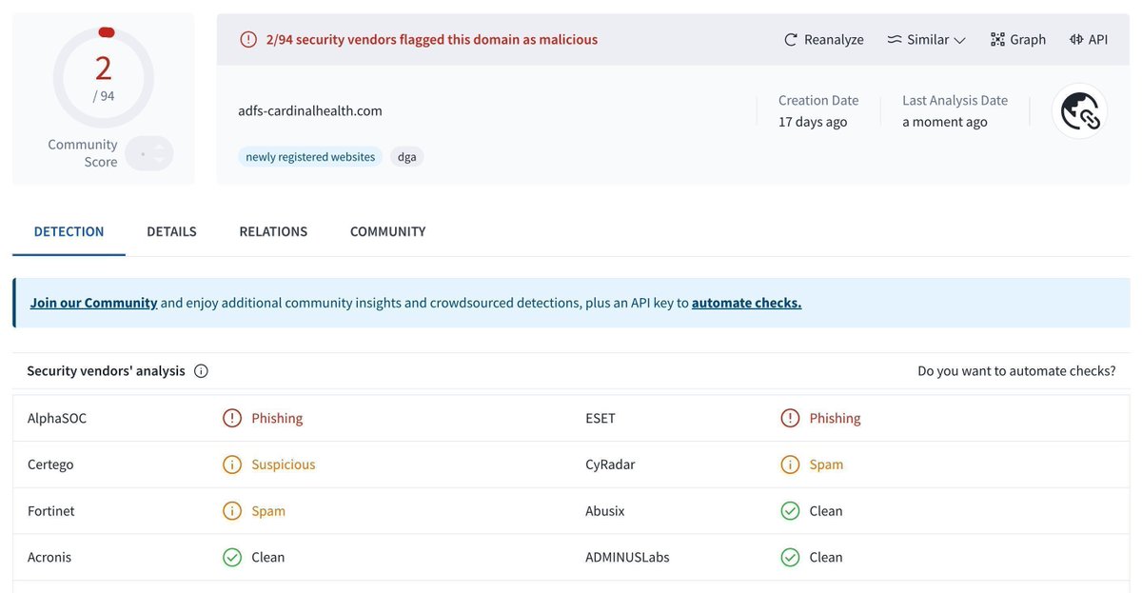1142x593 pixels.
Task: Click the Suspicious verdict for Certego
Action: click(x=284, y=465)
